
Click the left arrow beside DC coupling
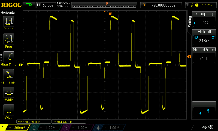pos(195,23)
